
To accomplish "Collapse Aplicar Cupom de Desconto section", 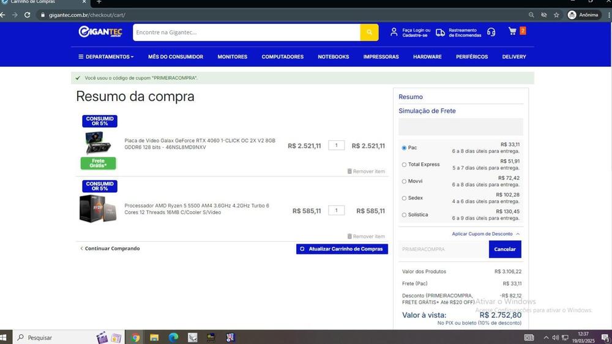I will pos(486,234).
